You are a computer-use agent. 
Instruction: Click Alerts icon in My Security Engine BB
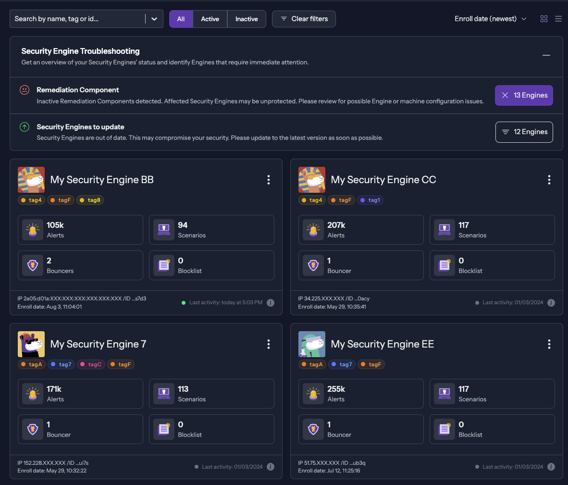pos(33,230)
